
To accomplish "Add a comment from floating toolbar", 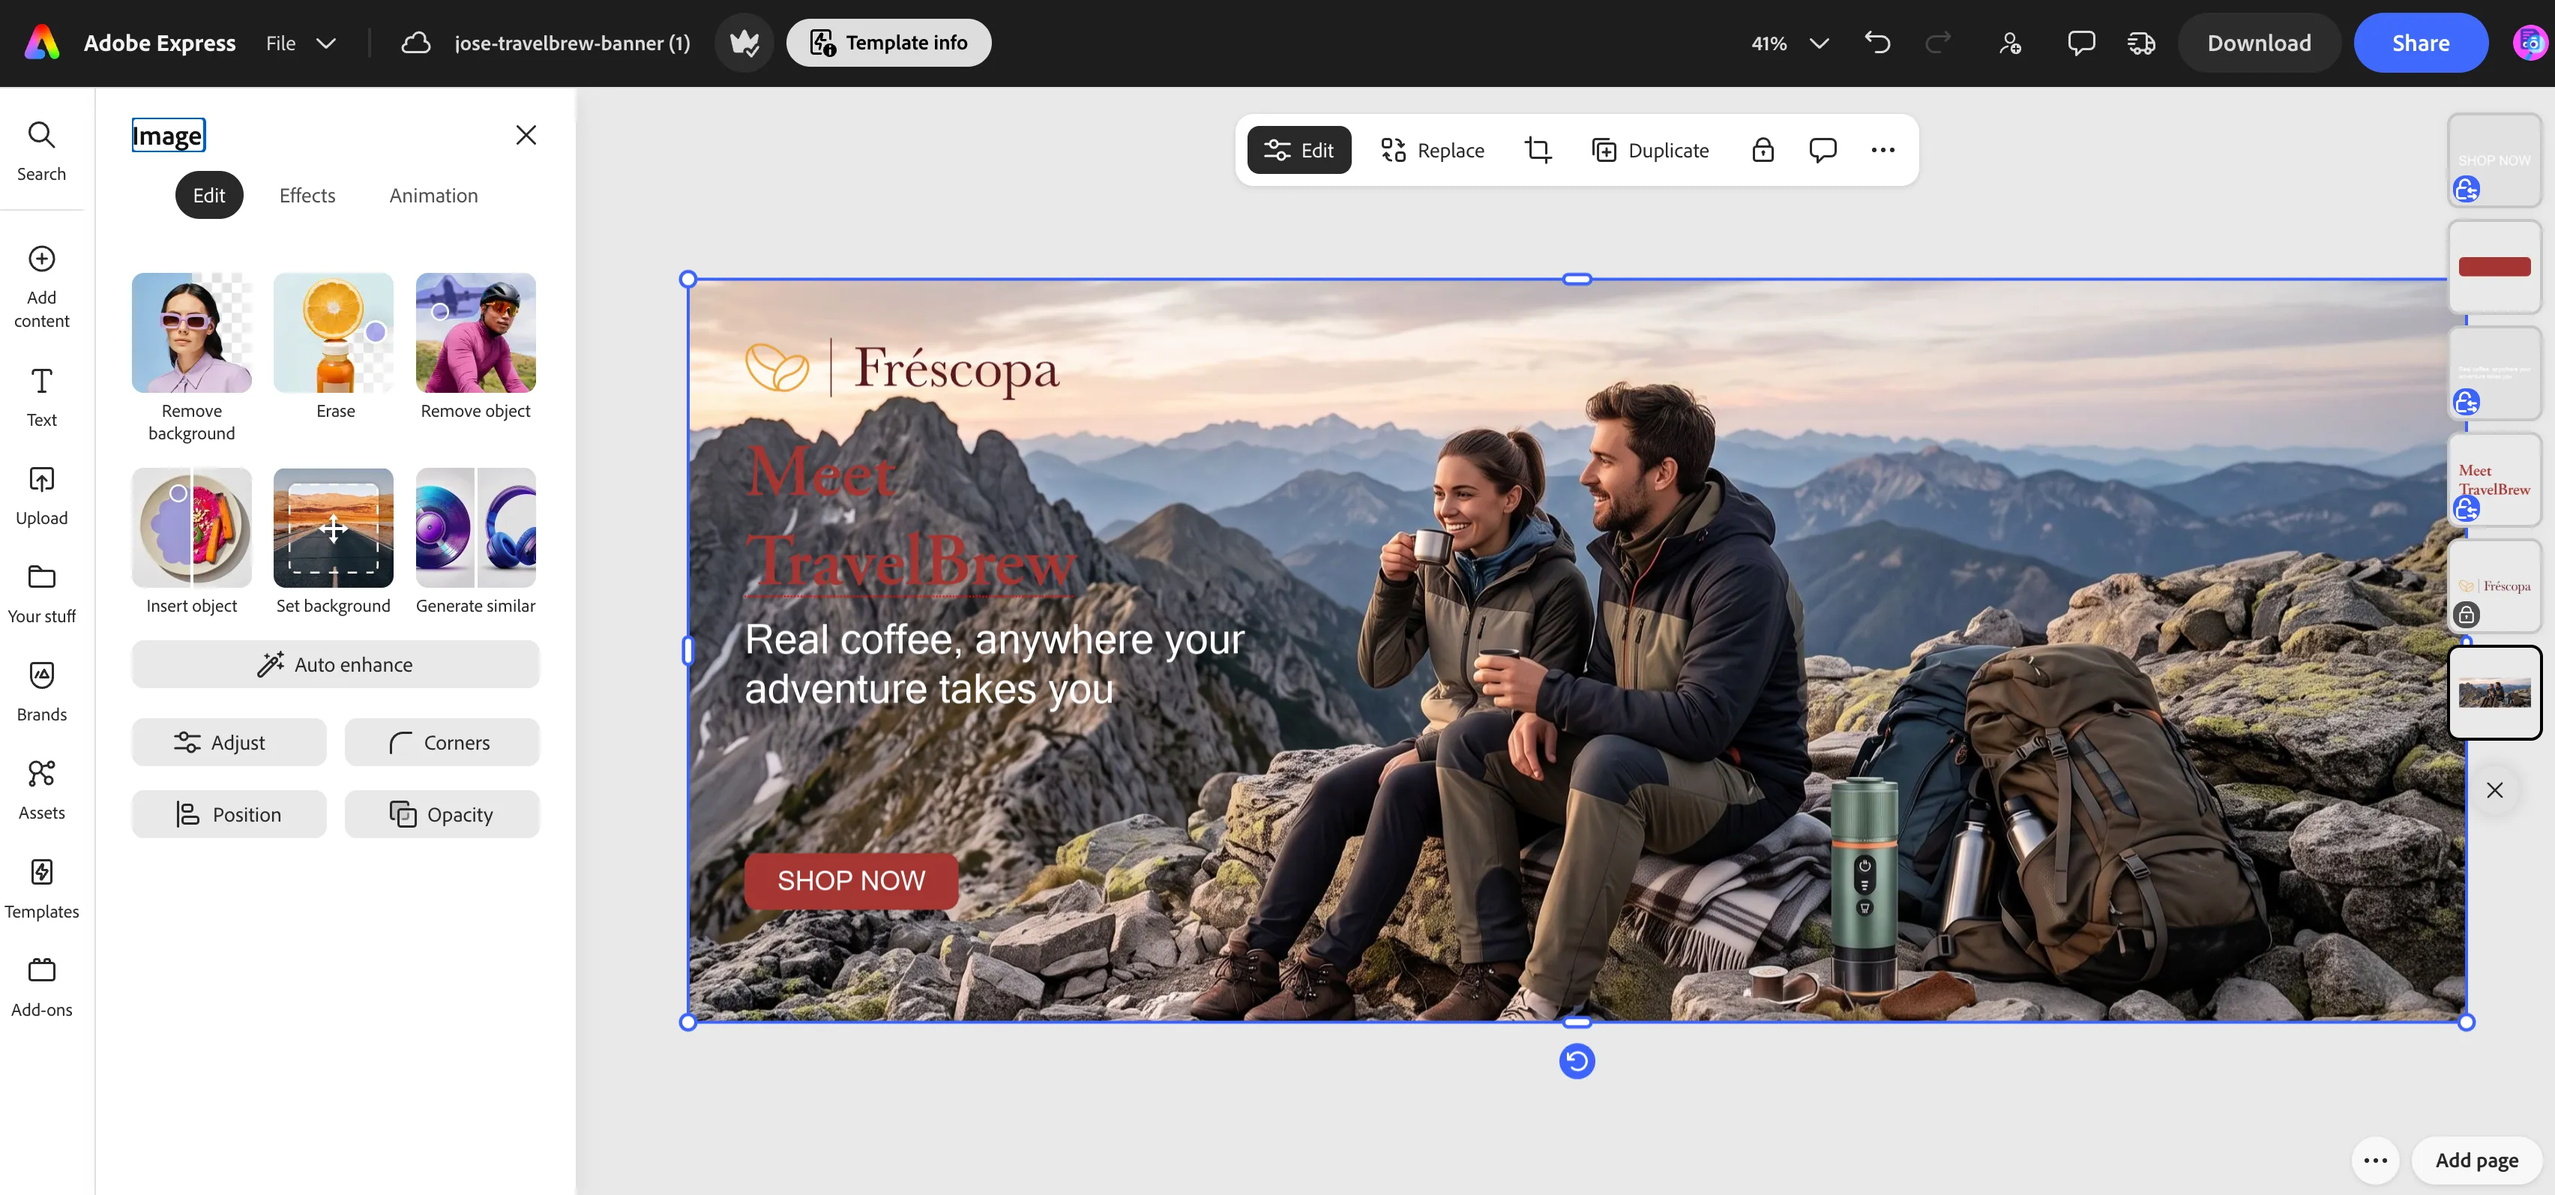I will click(1823, 150).
